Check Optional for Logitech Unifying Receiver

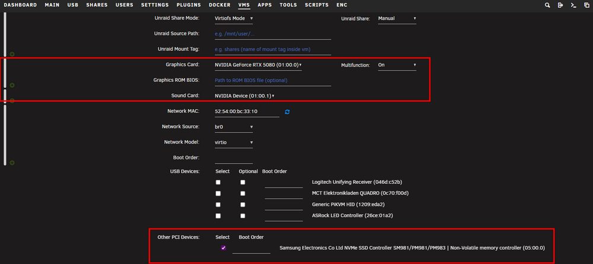click(243, 182)
